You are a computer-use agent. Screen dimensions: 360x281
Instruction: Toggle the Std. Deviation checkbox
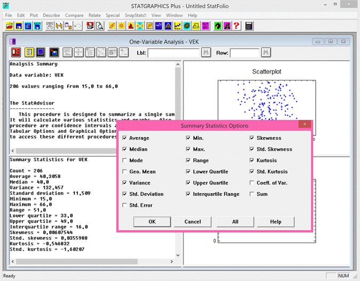124,194
